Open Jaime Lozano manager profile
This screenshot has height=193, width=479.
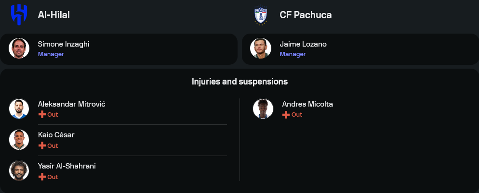pyautogui.click(x=303, y=44)
